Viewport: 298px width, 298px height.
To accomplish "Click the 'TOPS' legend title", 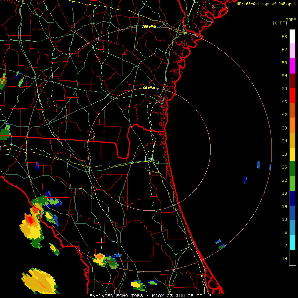I will click(x=291, y=20).
